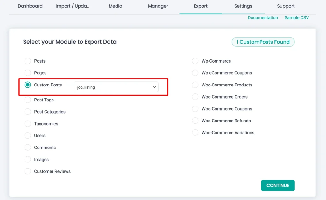Screen dimensions: 326x200
Task: Choose Woo-Commerce Orders radio button
Action: point(195,97)
